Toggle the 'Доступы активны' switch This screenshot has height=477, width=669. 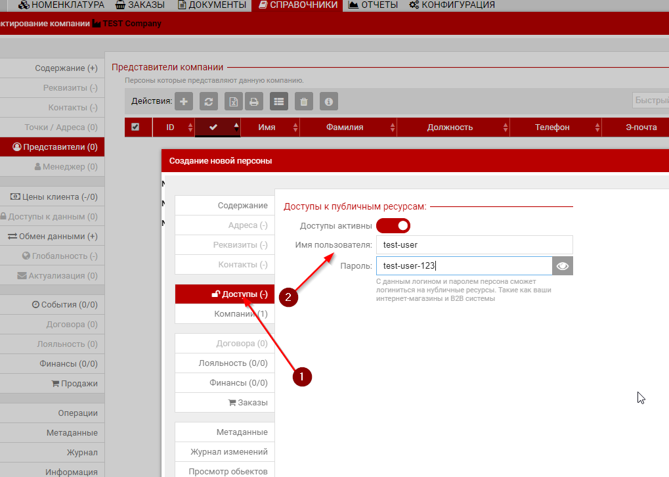click(x=393, y=225)
